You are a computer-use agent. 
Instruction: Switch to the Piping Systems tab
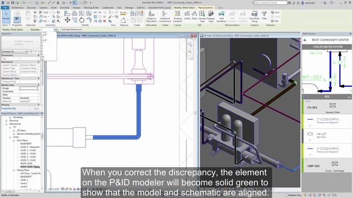(x=205, y=7)
